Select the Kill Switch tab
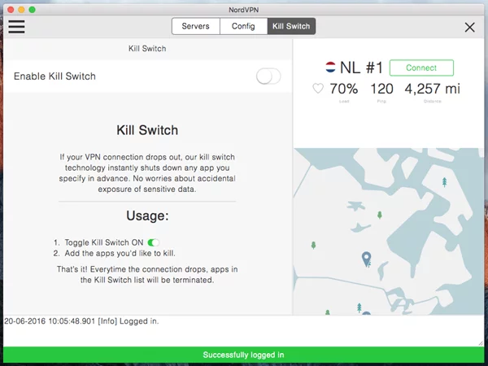Screen dimensions: 488x366 291,26
